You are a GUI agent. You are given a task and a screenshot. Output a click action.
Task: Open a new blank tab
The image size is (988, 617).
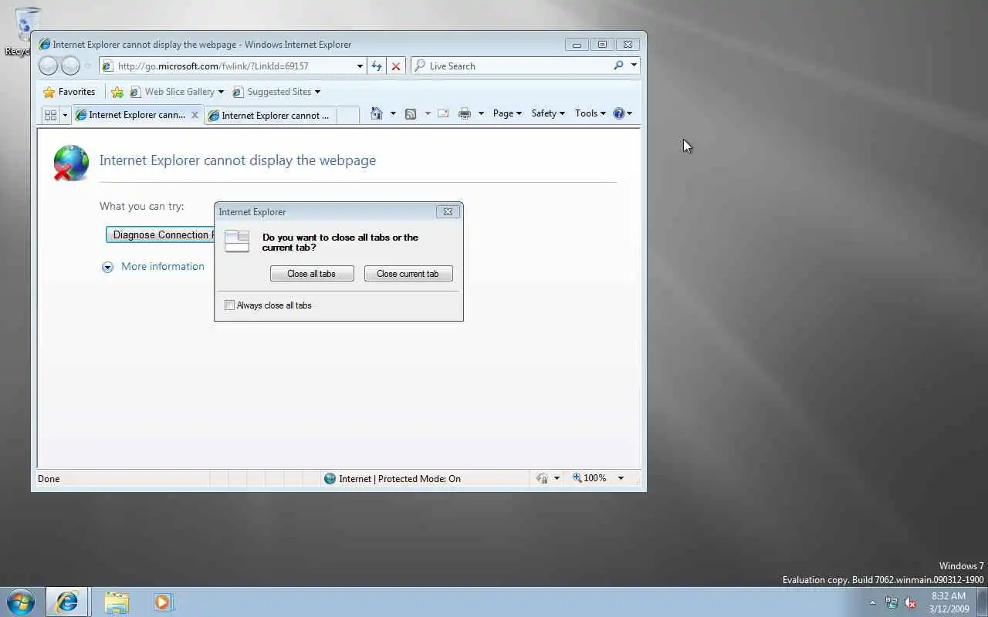pos(348,115)
